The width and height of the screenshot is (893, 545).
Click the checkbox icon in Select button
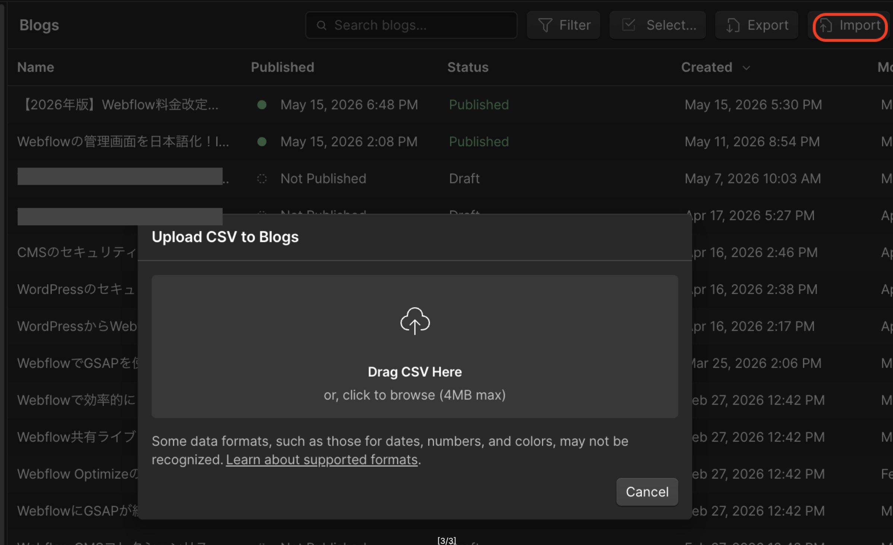pos(629,25)
